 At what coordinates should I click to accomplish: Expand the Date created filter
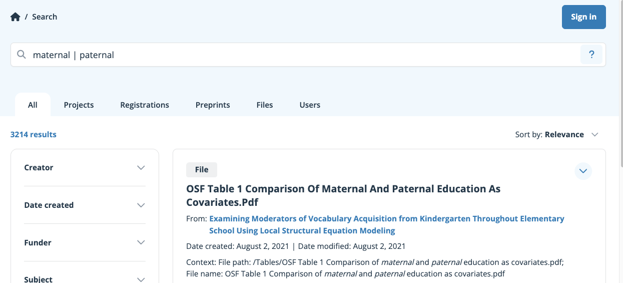coord(85,205)
